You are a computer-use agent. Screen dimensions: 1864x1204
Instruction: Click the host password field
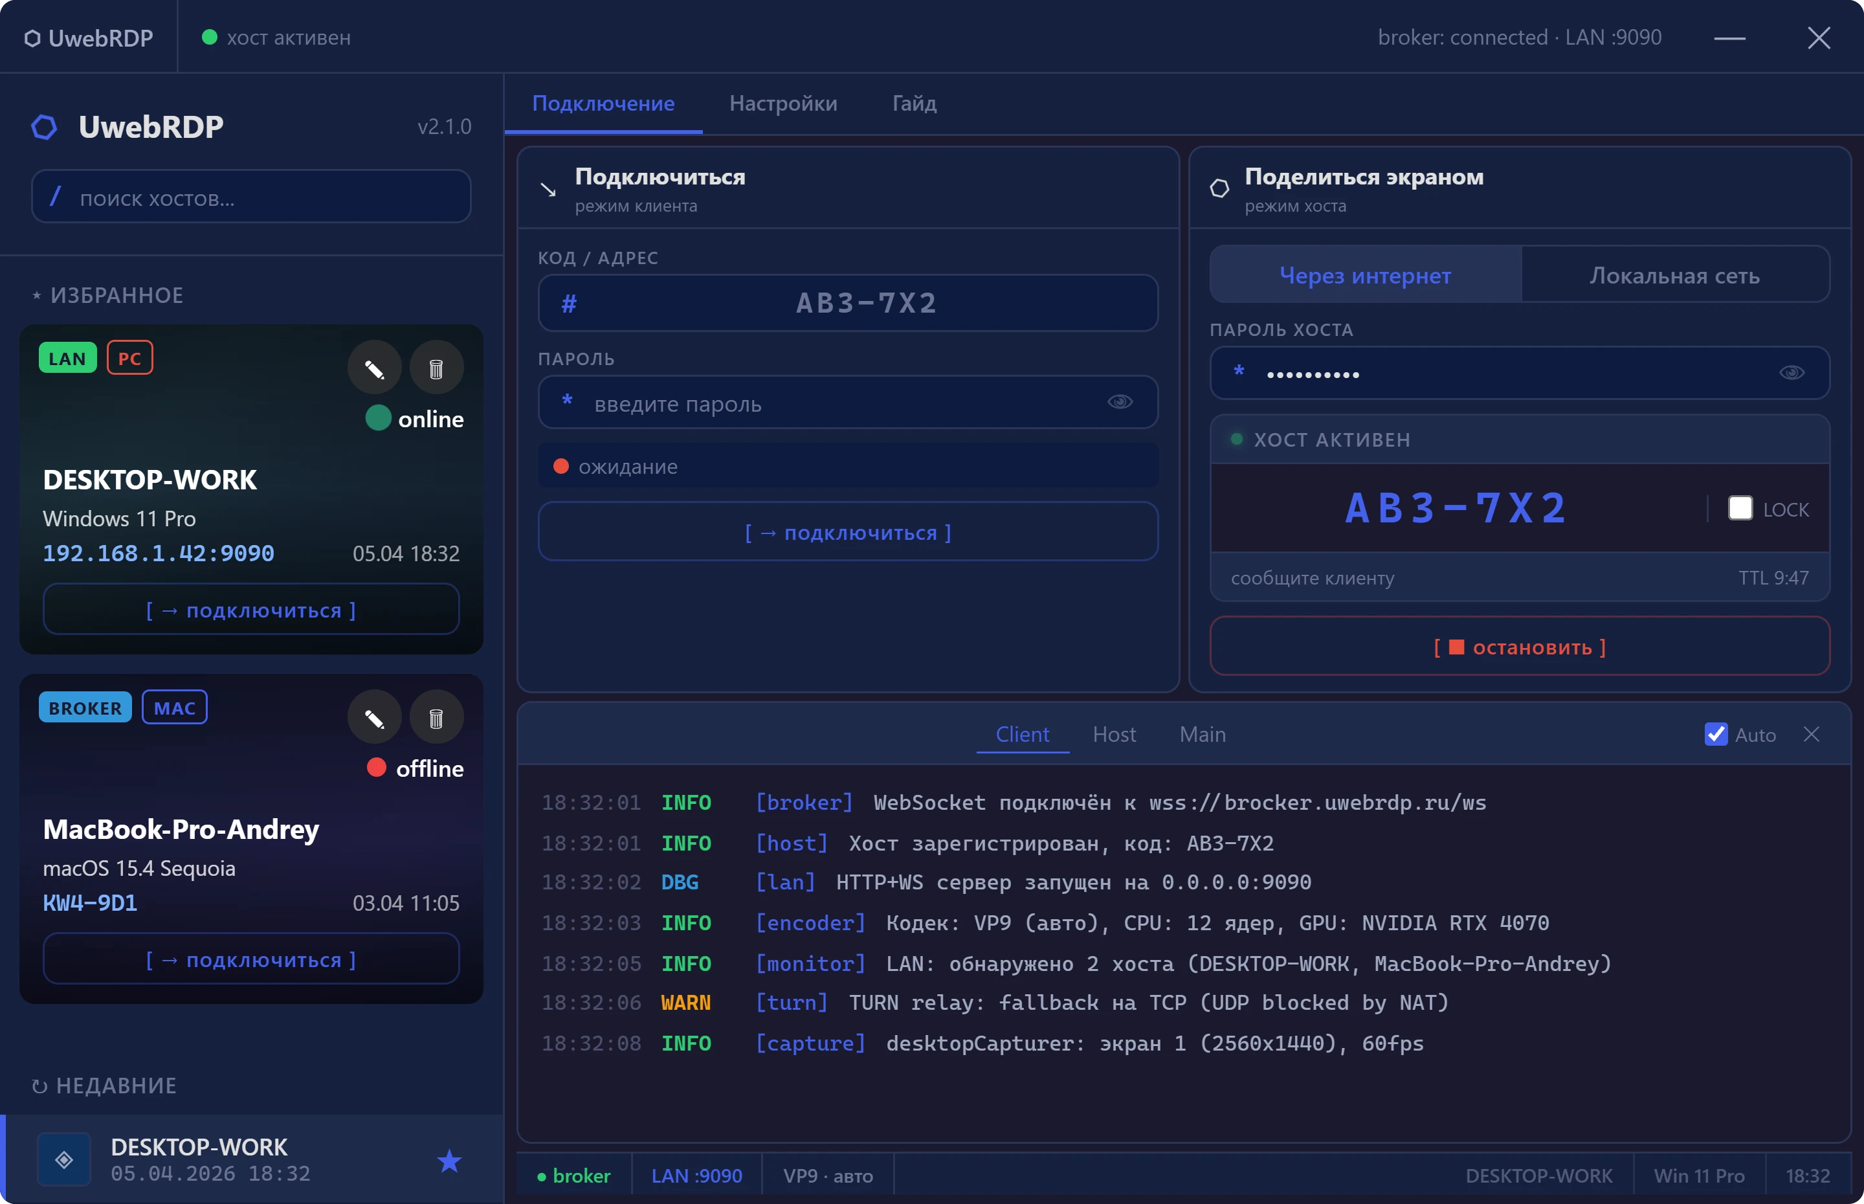pyautogui.click(x=1520, y=373)
